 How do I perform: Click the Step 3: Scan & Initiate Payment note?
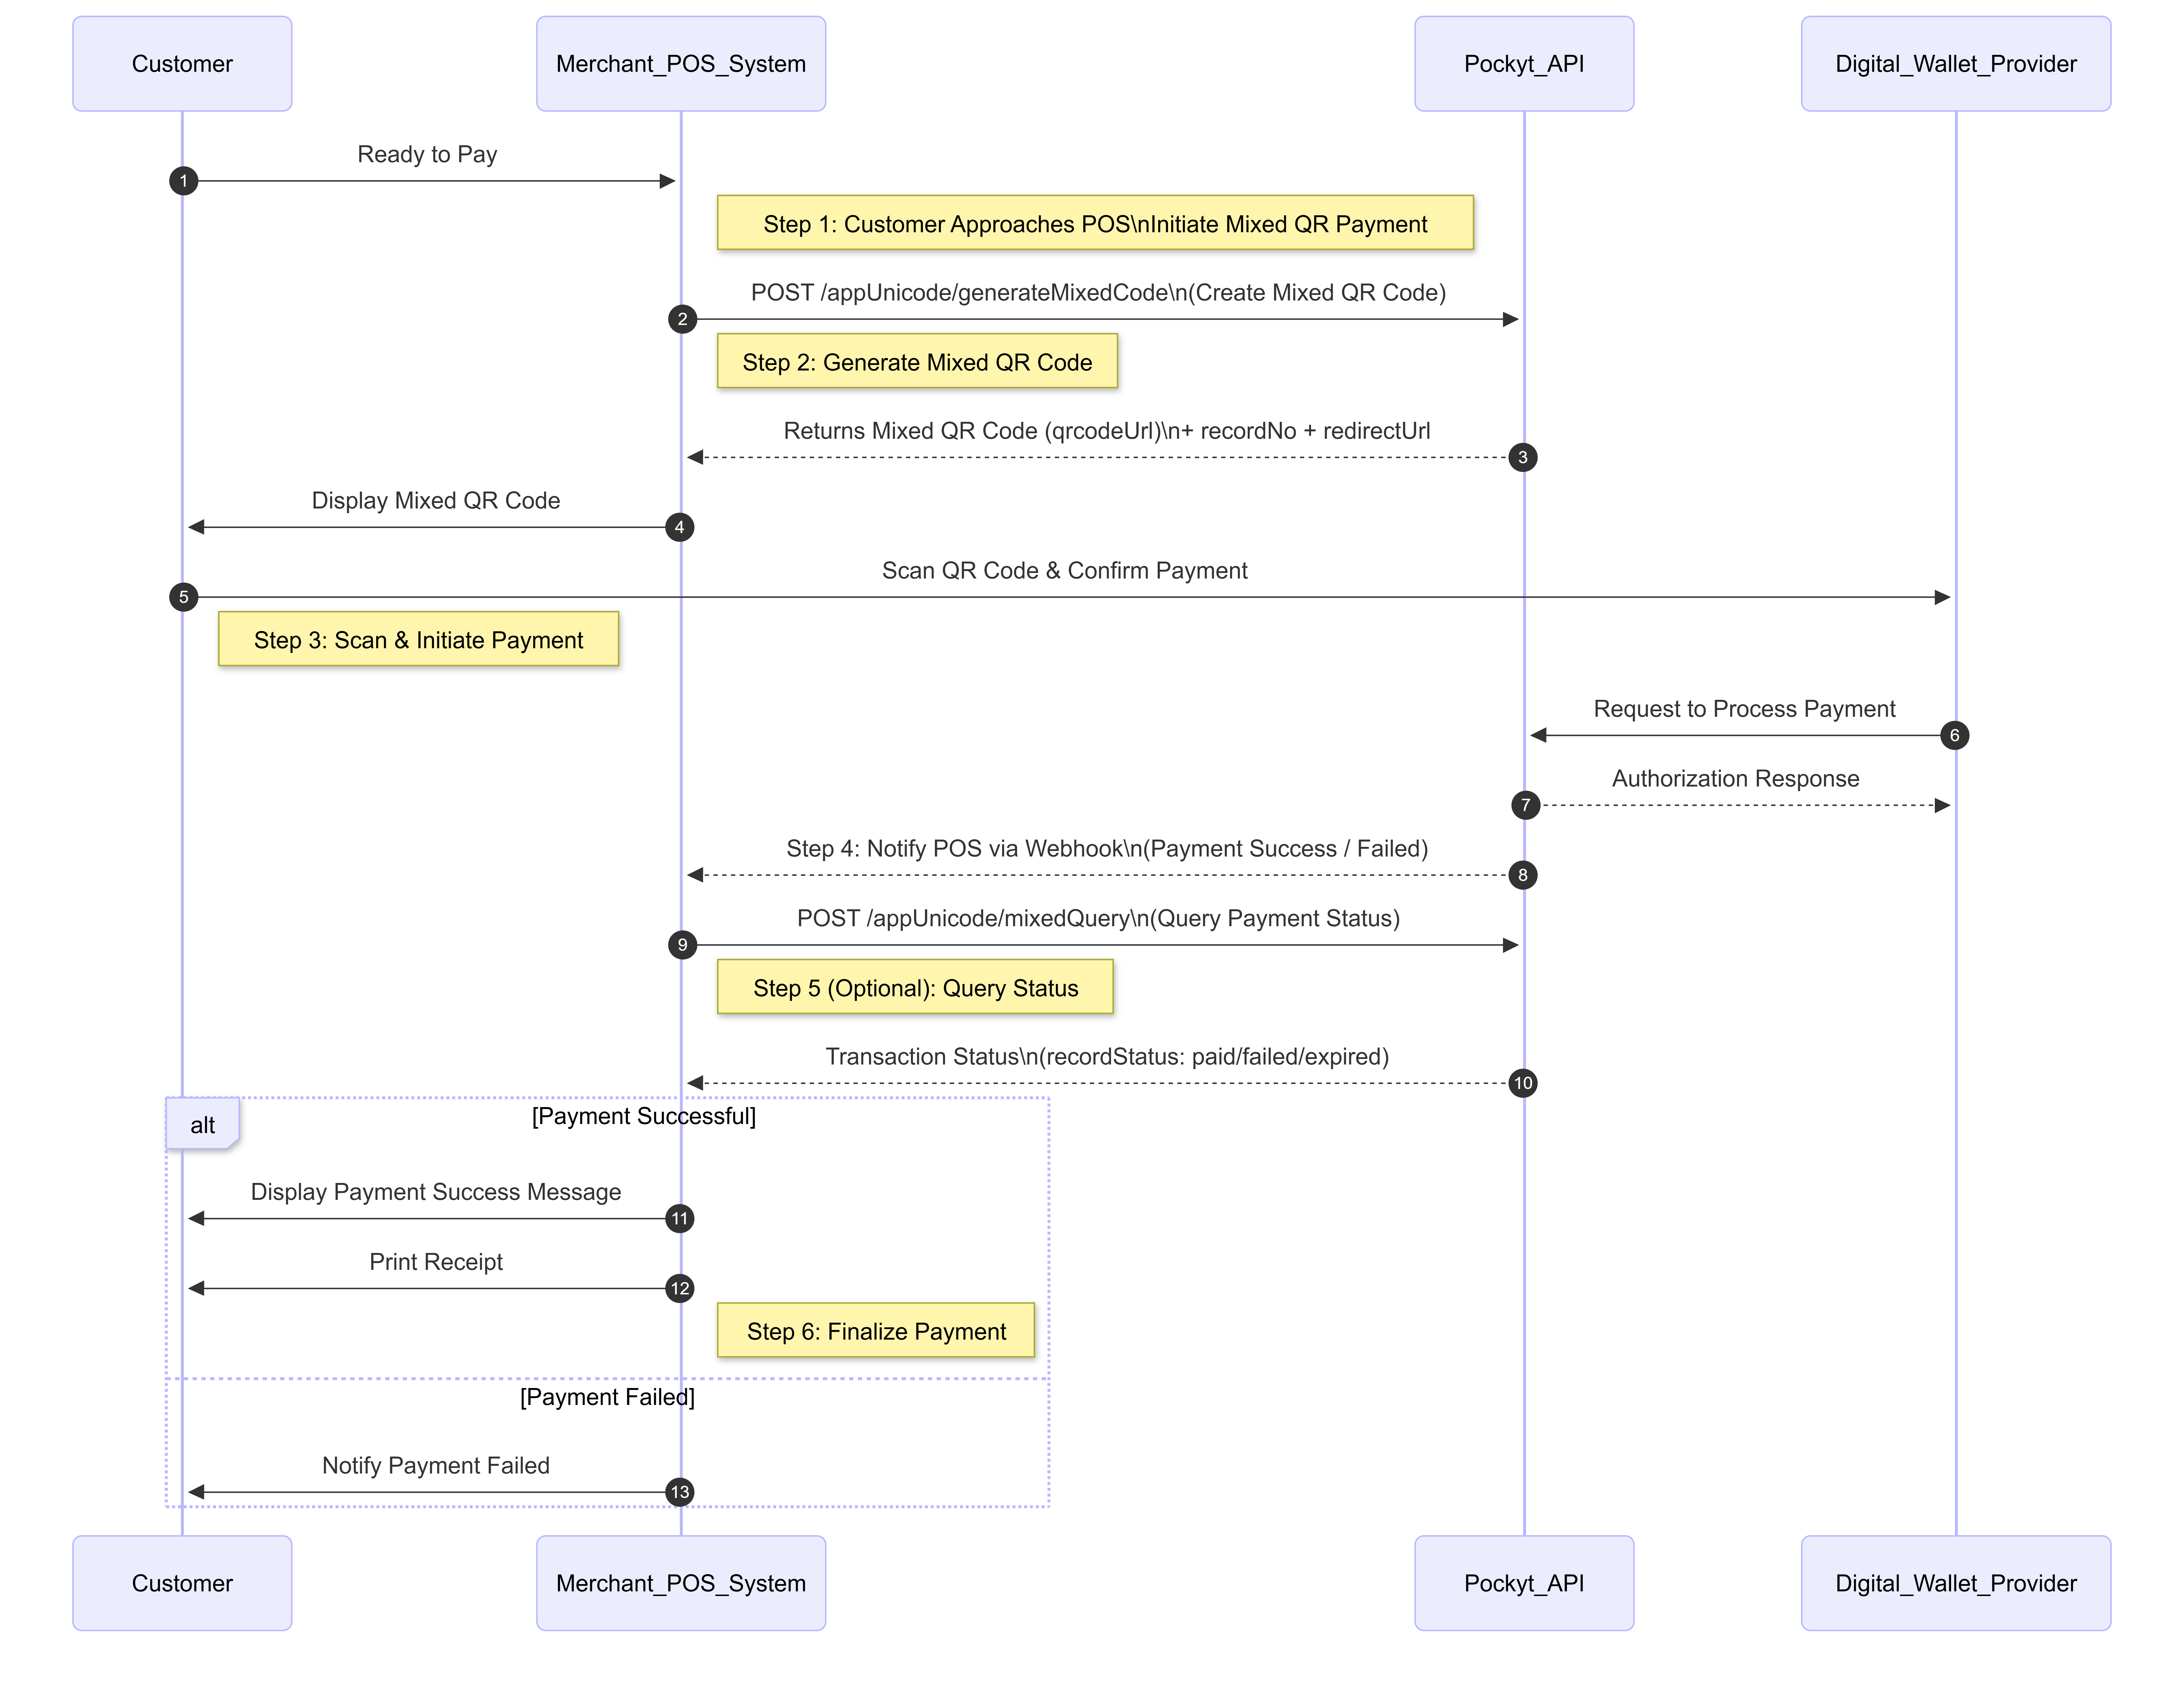pyautogui.click(x=418, y=640)
